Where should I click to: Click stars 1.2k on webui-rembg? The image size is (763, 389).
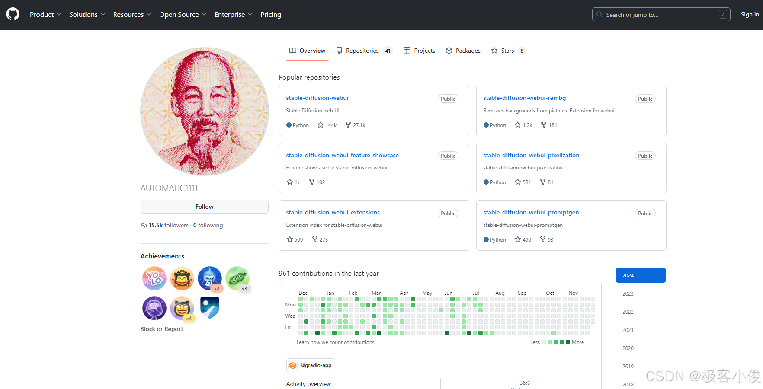(x=523, y=125)
